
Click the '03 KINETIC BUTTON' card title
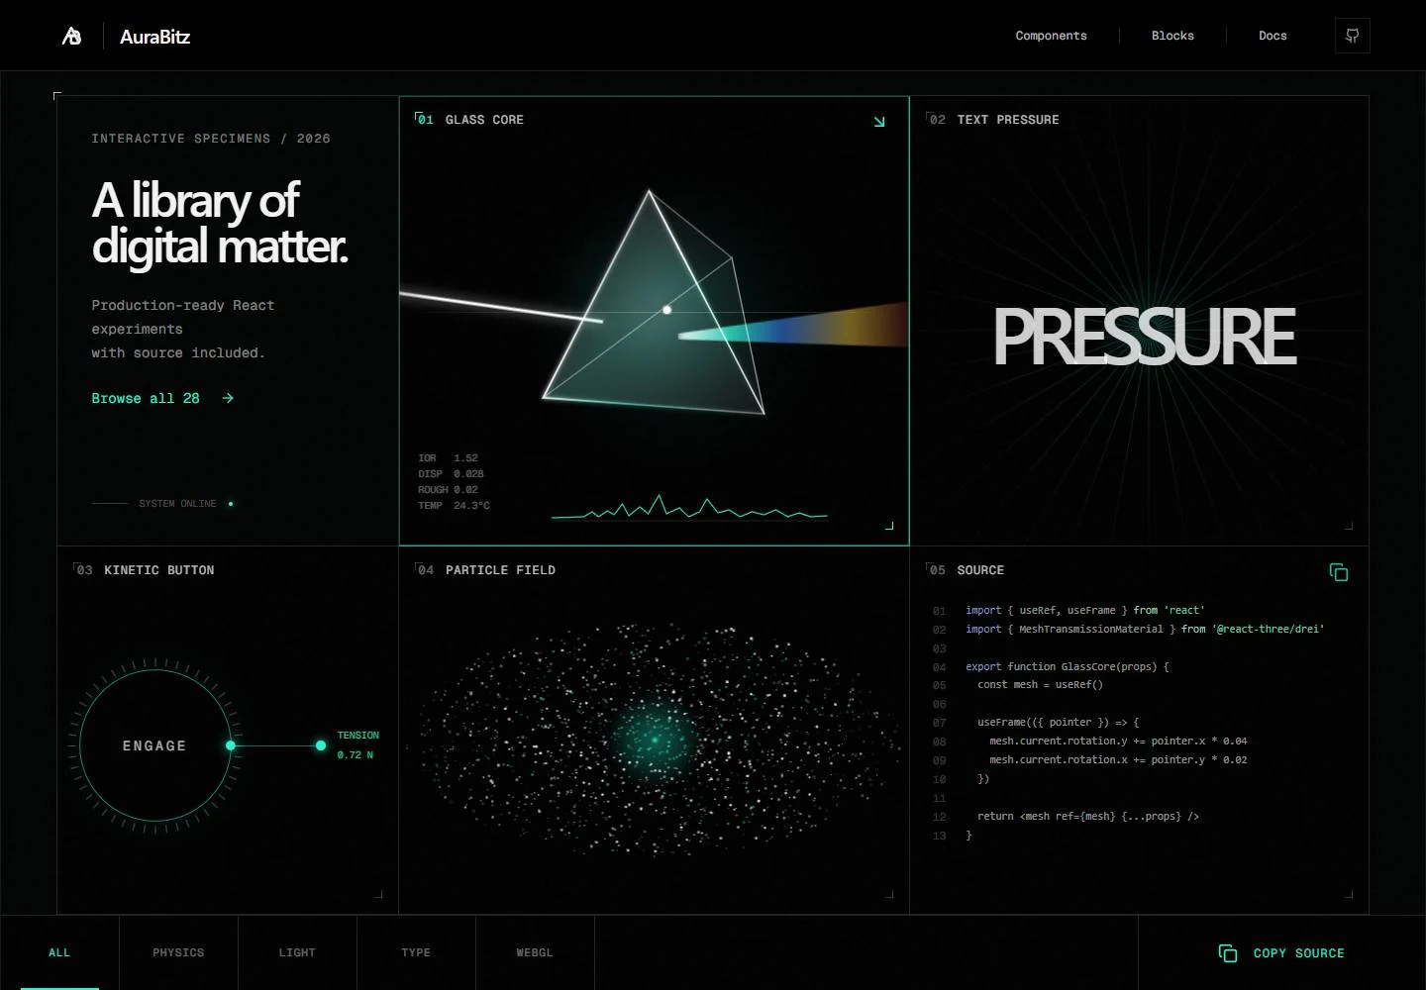click(146, 570)
